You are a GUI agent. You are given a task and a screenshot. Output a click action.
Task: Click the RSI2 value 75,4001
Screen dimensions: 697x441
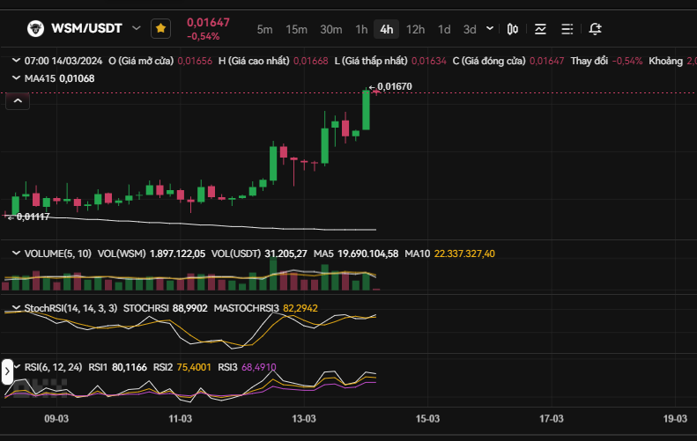point(194,367)
